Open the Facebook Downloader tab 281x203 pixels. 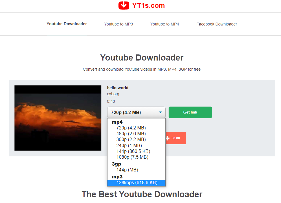coord(216,24)
